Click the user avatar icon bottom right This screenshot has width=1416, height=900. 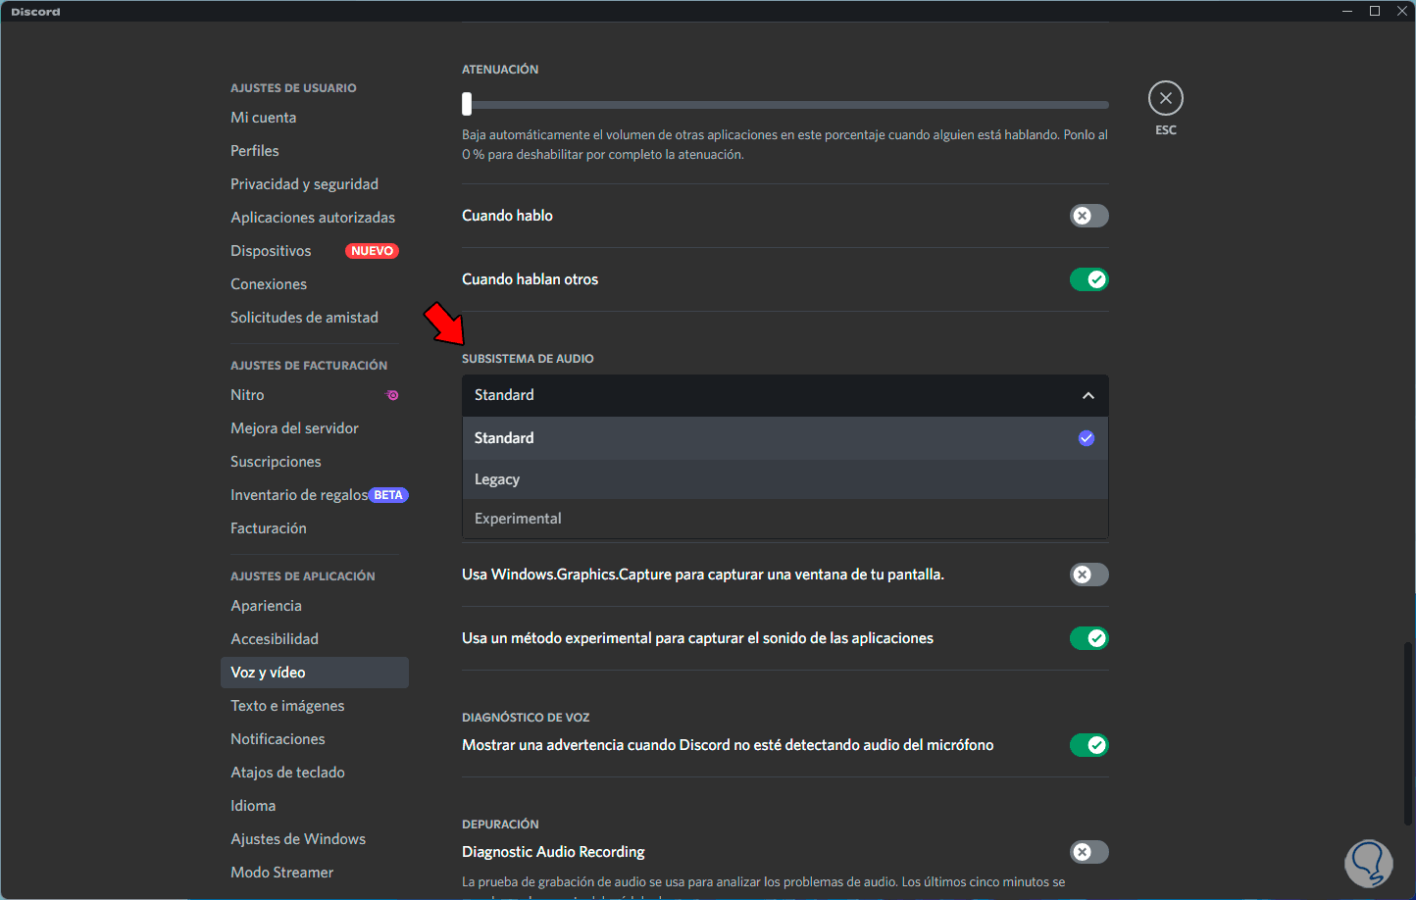point(1368,863)
